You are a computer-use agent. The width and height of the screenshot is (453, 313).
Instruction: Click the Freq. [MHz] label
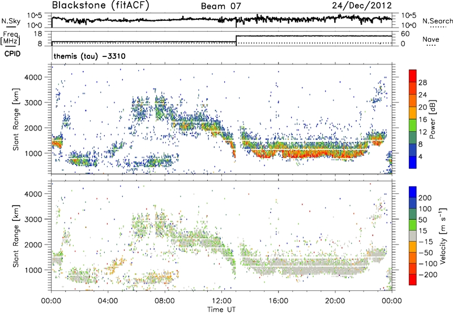coord(11,38)
